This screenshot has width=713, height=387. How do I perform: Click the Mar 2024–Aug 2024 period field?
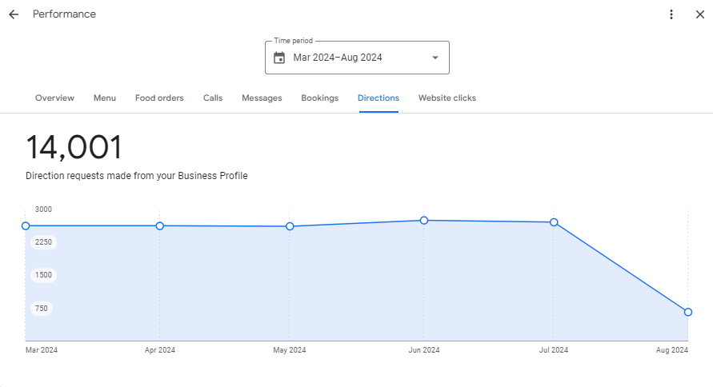338,58
